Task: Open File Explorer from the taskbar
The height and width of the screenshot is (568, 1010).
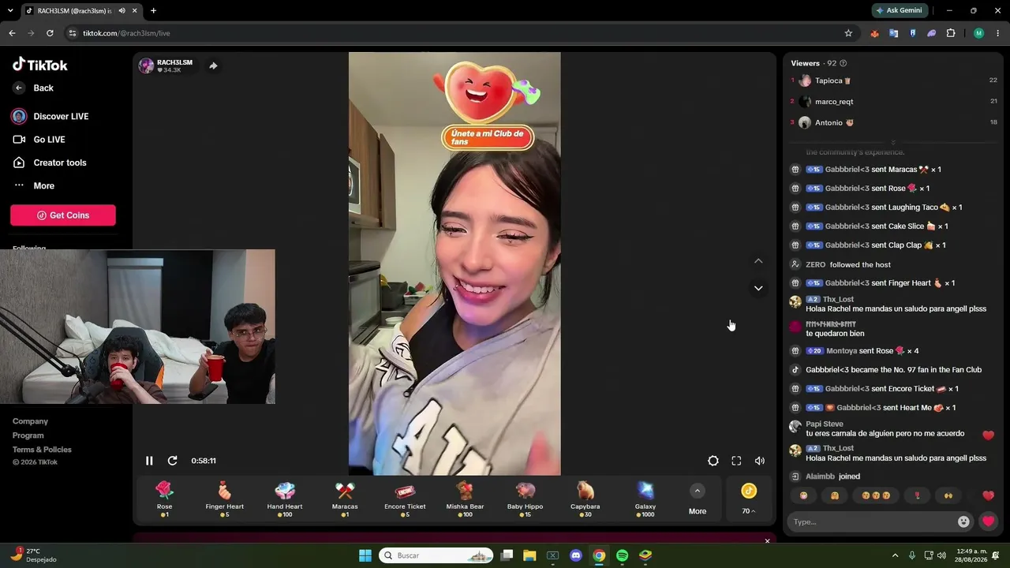Action: (x=529, y=555)
